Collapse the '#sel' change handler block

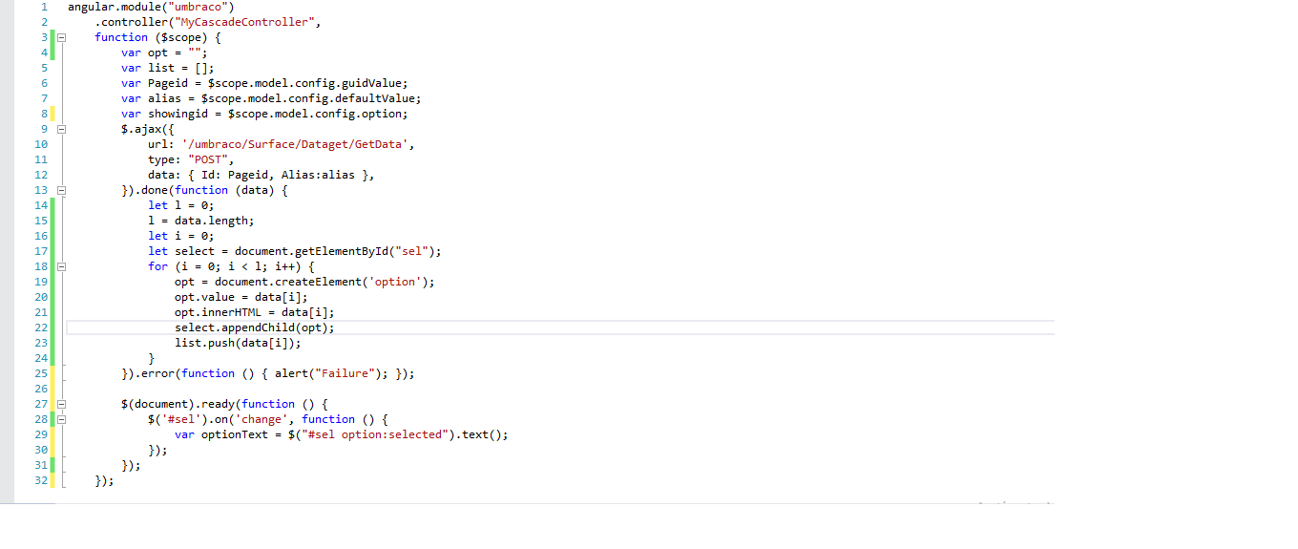coord(62,419)
